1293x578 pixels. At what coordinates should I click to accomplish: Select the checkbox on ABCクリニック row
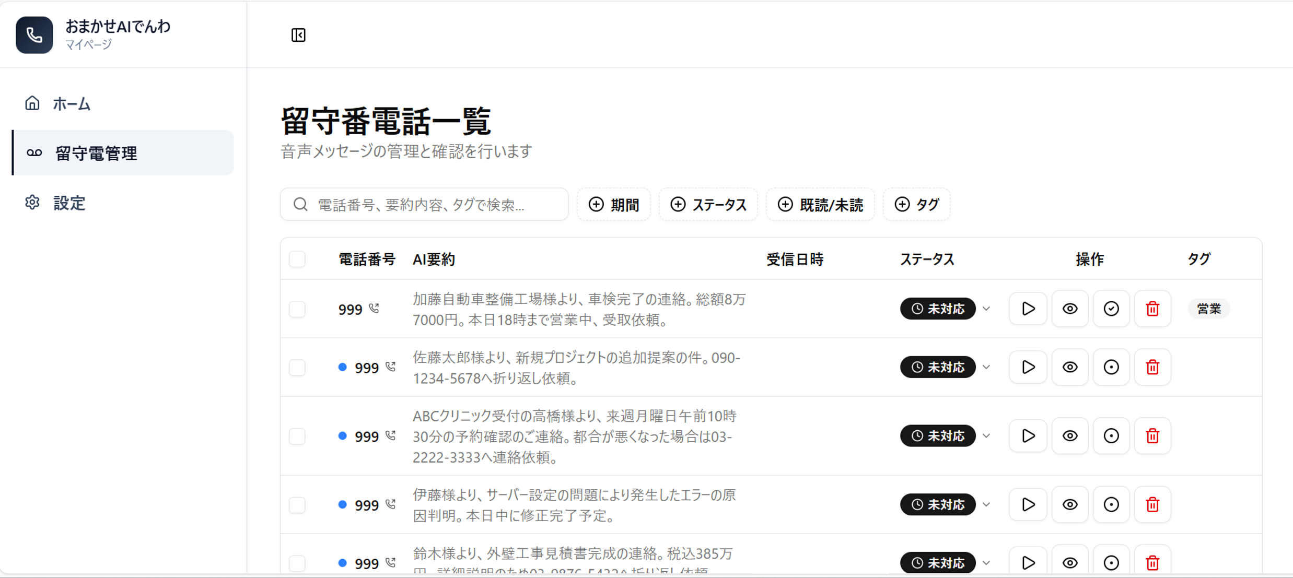[297, 436]
